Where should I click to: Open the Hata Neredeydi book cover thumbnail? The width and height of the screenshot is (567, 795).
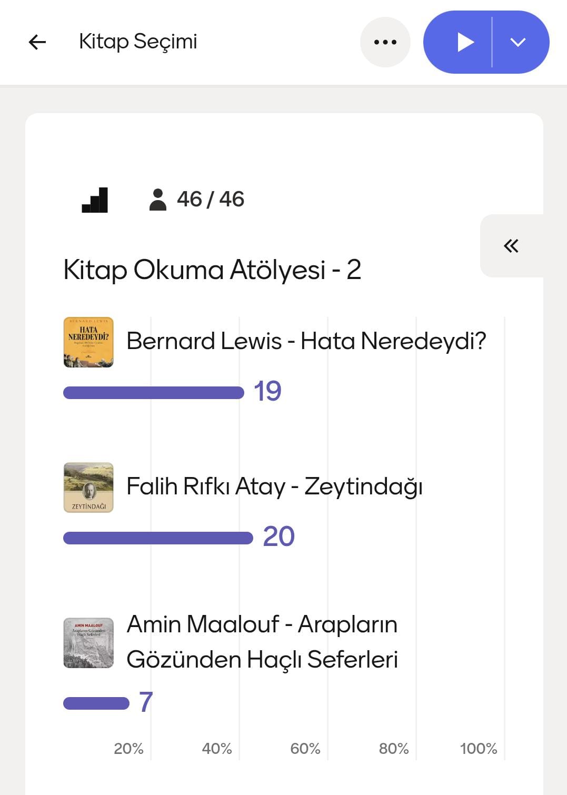tap(88, 342)
